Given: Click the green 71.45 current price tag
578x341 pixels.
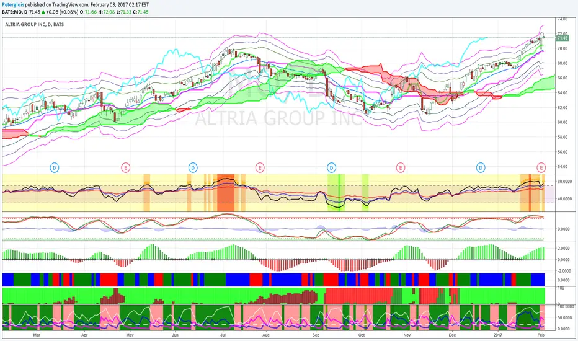Looking at the screenshot, I should pos(562,38).
